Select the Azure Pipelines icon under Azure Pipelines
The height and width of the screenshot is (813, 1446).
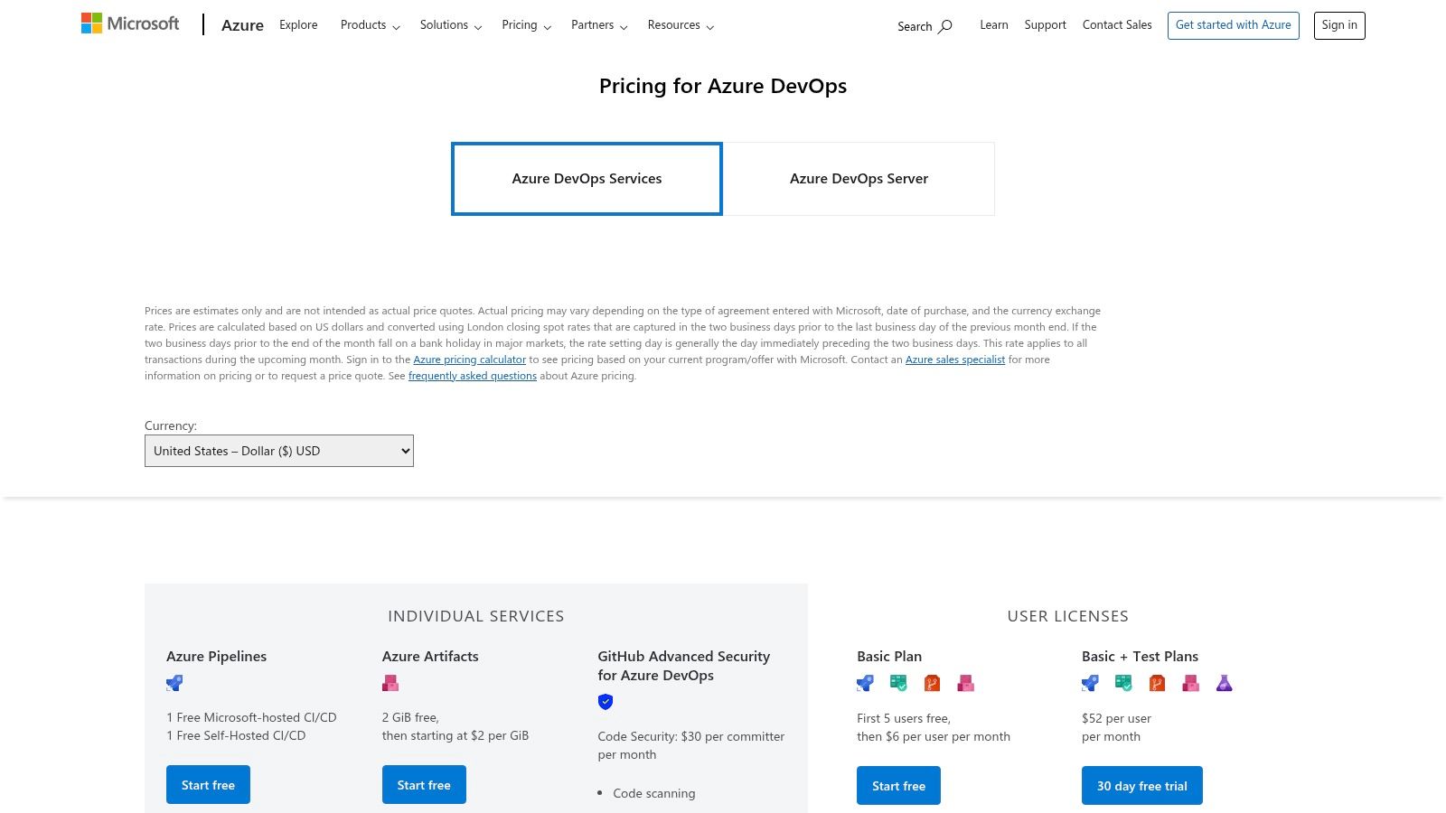[x=174, y=683]
